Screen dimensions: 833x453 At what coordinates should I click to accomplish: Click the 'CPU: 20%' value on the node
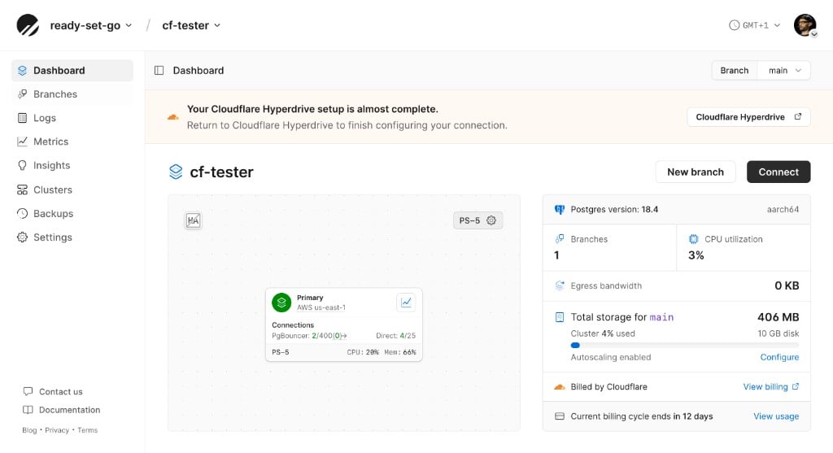pyautogui.click(x=363, y=352)
